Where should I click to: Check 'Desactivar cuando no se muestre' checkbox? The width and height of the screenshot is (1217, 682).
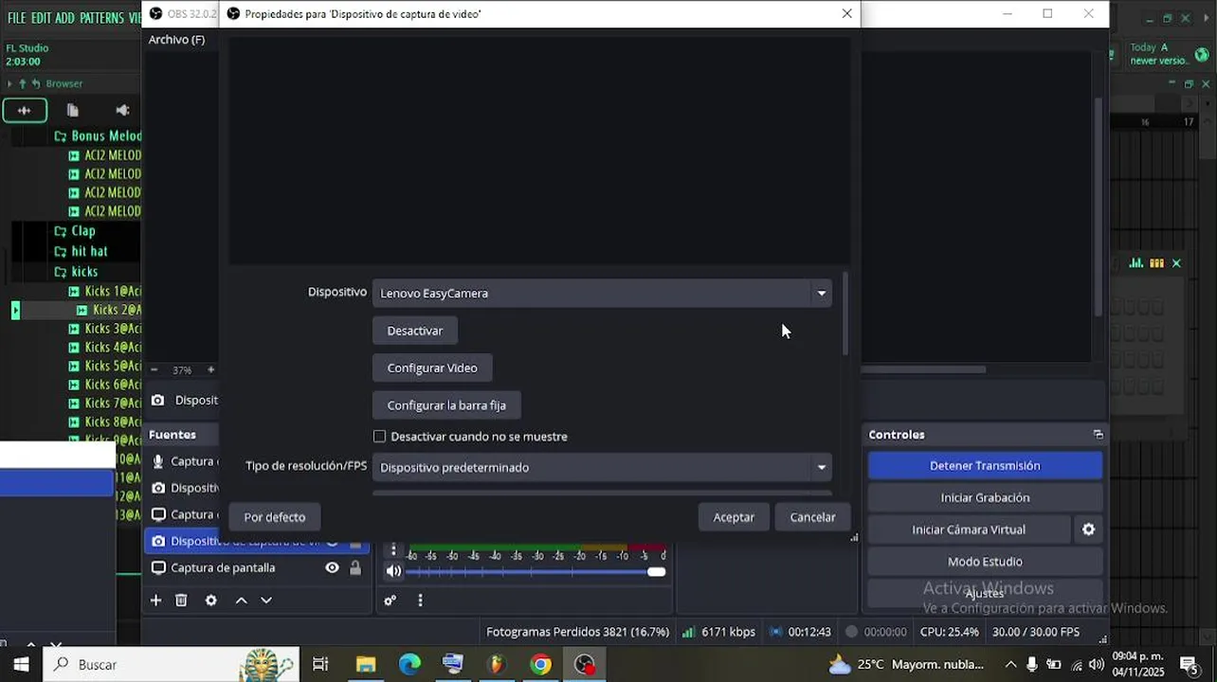click(x=379, y=437)
